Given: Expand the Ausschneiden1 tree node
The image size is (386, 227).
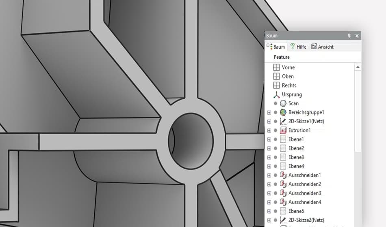Looking at the screenshot, I should (269, 175).
